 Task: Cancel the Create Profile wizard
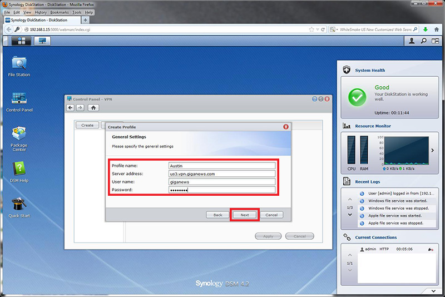(x=271, y=215)
